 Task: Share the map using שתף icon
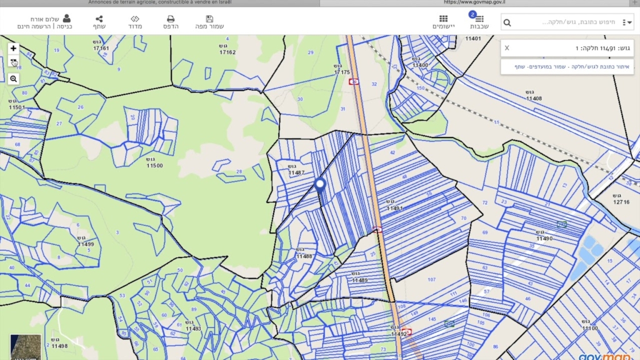[99, 22]
